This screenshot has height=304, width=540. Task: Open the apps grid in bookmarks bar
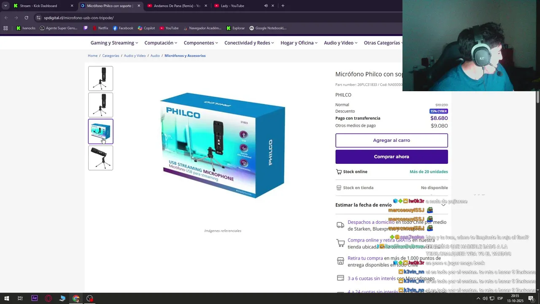tap(5, 28)
